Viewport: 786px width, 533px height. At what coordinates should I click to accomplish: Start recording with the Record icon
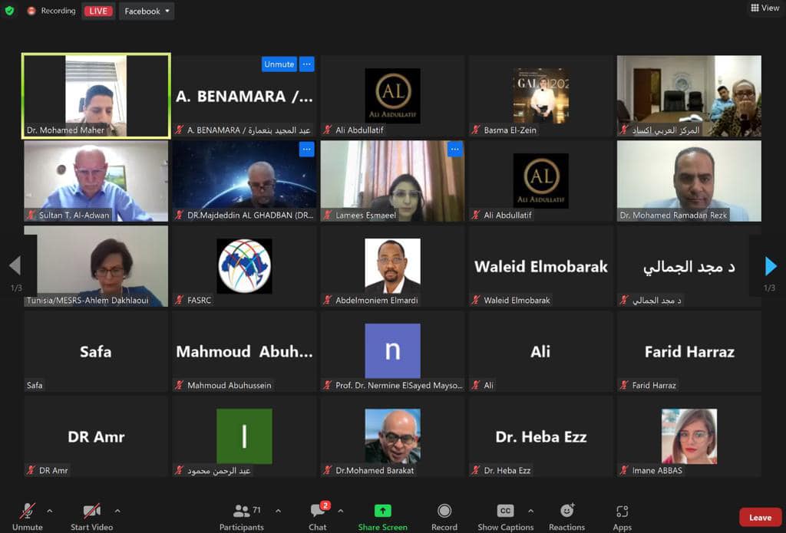[x=444, y=511]
